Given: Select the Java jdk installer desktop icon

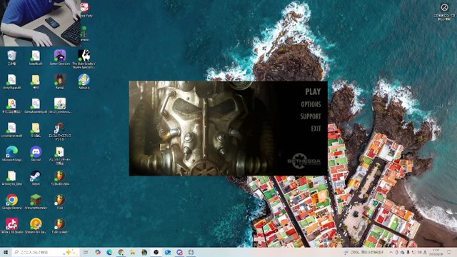Looking at the screenshot, I should coord(60,106).
